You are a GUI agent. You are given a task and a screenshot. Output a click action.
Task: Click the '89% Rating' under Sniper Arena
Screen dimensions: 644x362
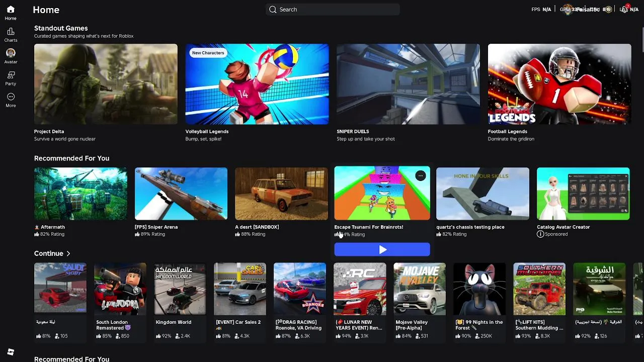153,234
